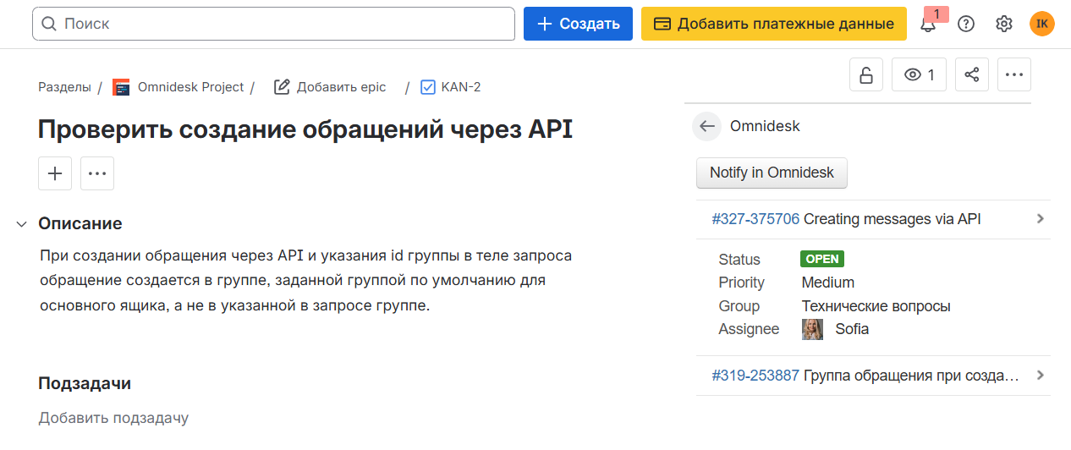Open the IK profile avatar
The width and height of the screenshot is (1071, 450).
[x=1042, y=24]
